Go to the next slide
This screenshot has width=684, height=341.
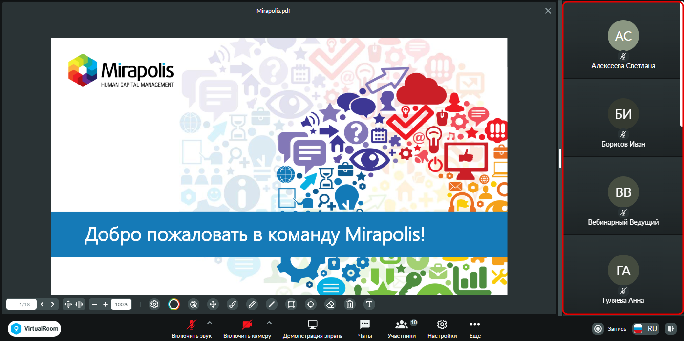(53, 304)
